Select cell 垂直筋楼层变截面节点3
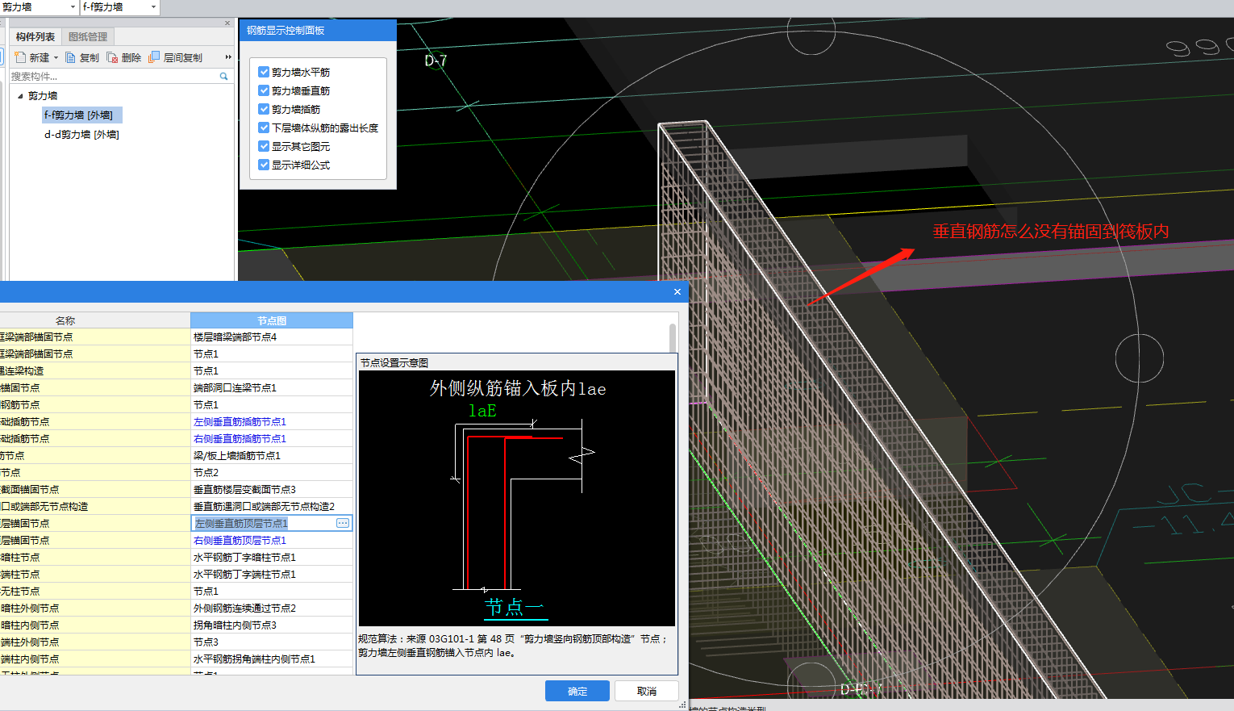 click(x=272, y=490)
